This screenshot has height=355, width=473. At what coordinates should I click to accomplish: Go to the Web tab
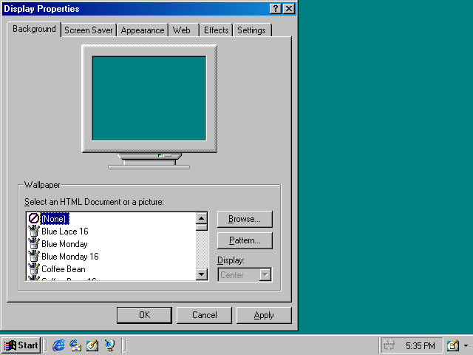[x=184, y=30]
